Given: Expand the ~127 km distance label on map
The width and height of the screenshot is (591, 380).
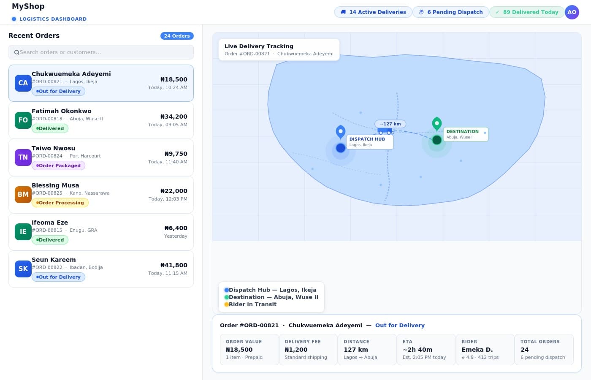Looking at the screenshot, I should [x=390, y=124].
